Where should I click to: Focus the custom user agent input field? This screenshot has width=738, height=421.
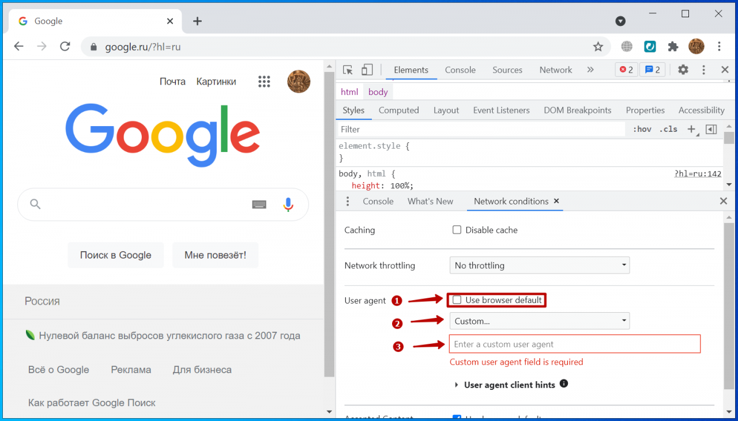(x=575, y=344)
